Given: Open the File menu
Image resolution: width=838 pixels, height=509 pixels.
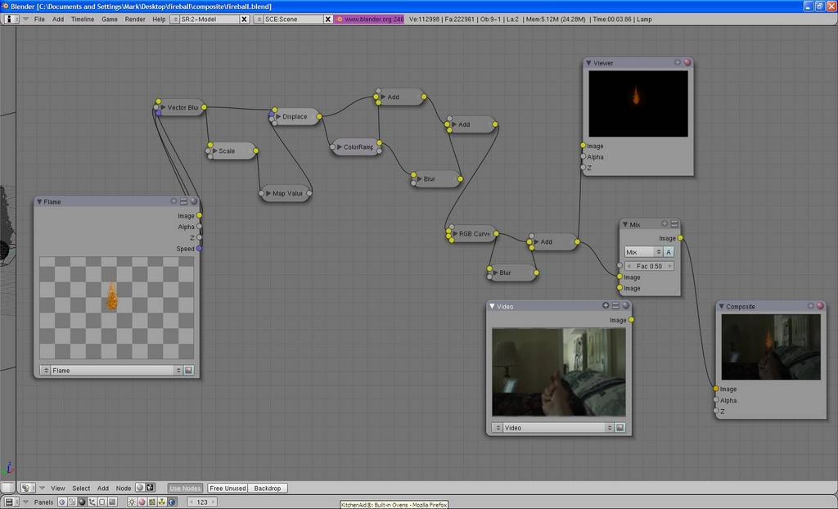Looking at the screenshot, I should click(39, 19).
